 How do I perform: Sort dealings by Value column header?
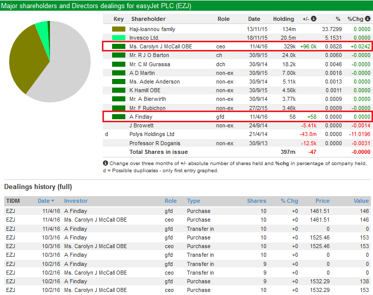coord(361,201)
